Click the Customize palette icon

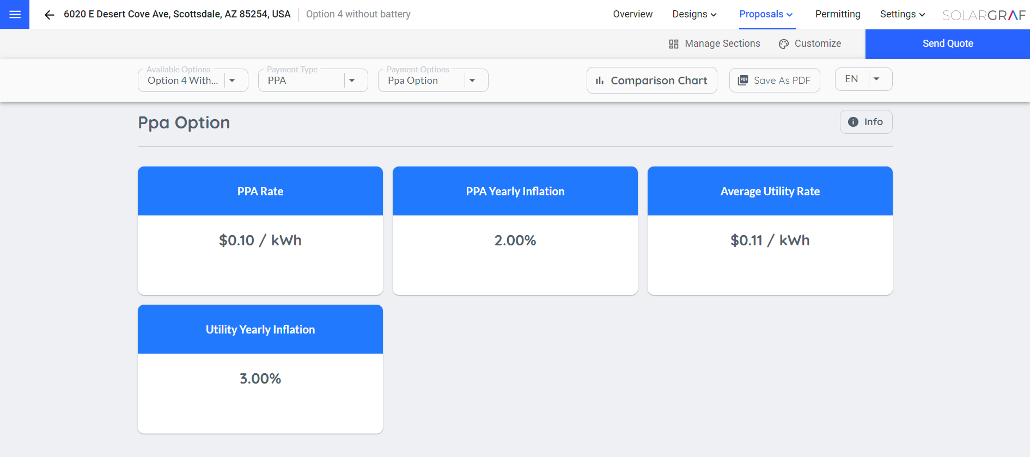784,44
